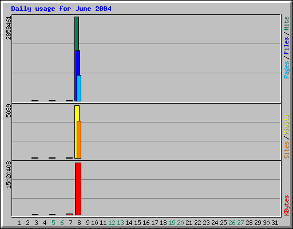
Task: Click green weekend day 6 label
Action: [62, 223]
